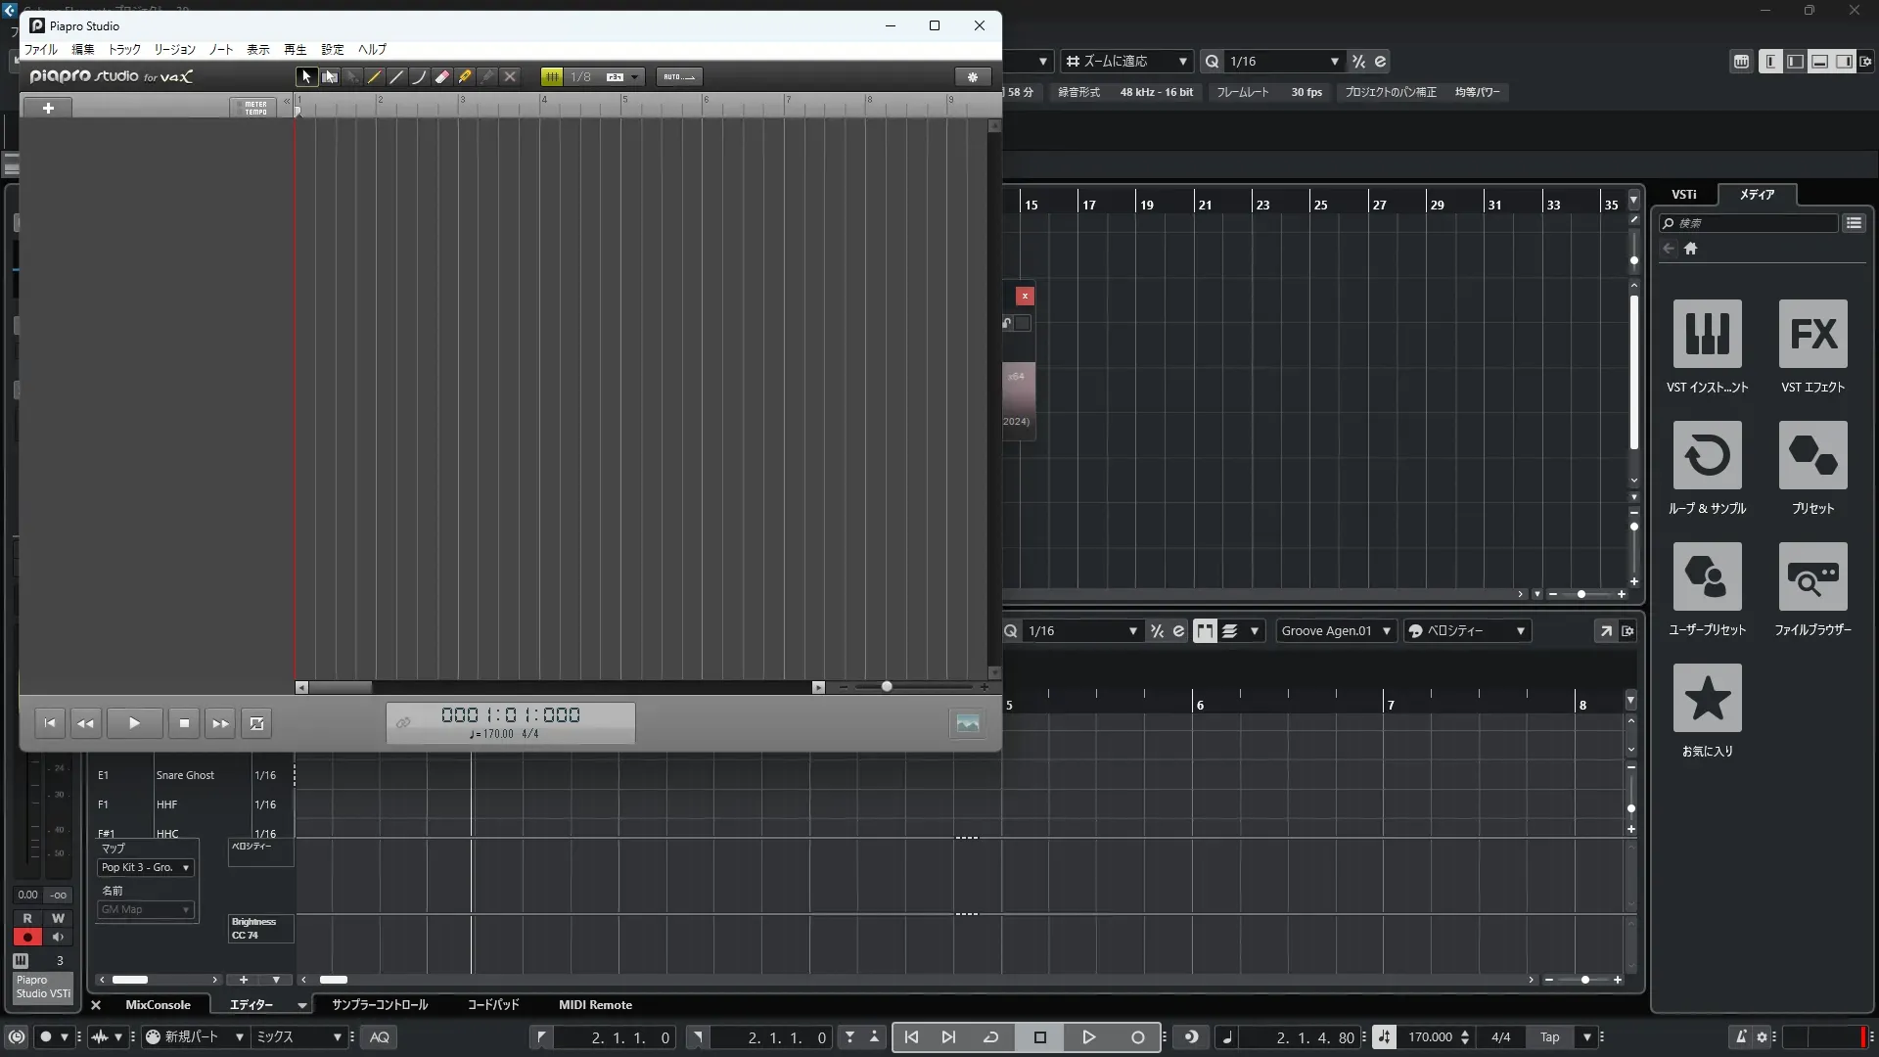Expand the ベロシティー controller dropdown
Screen dimensions: 1879x1057
pos(1466,631)
